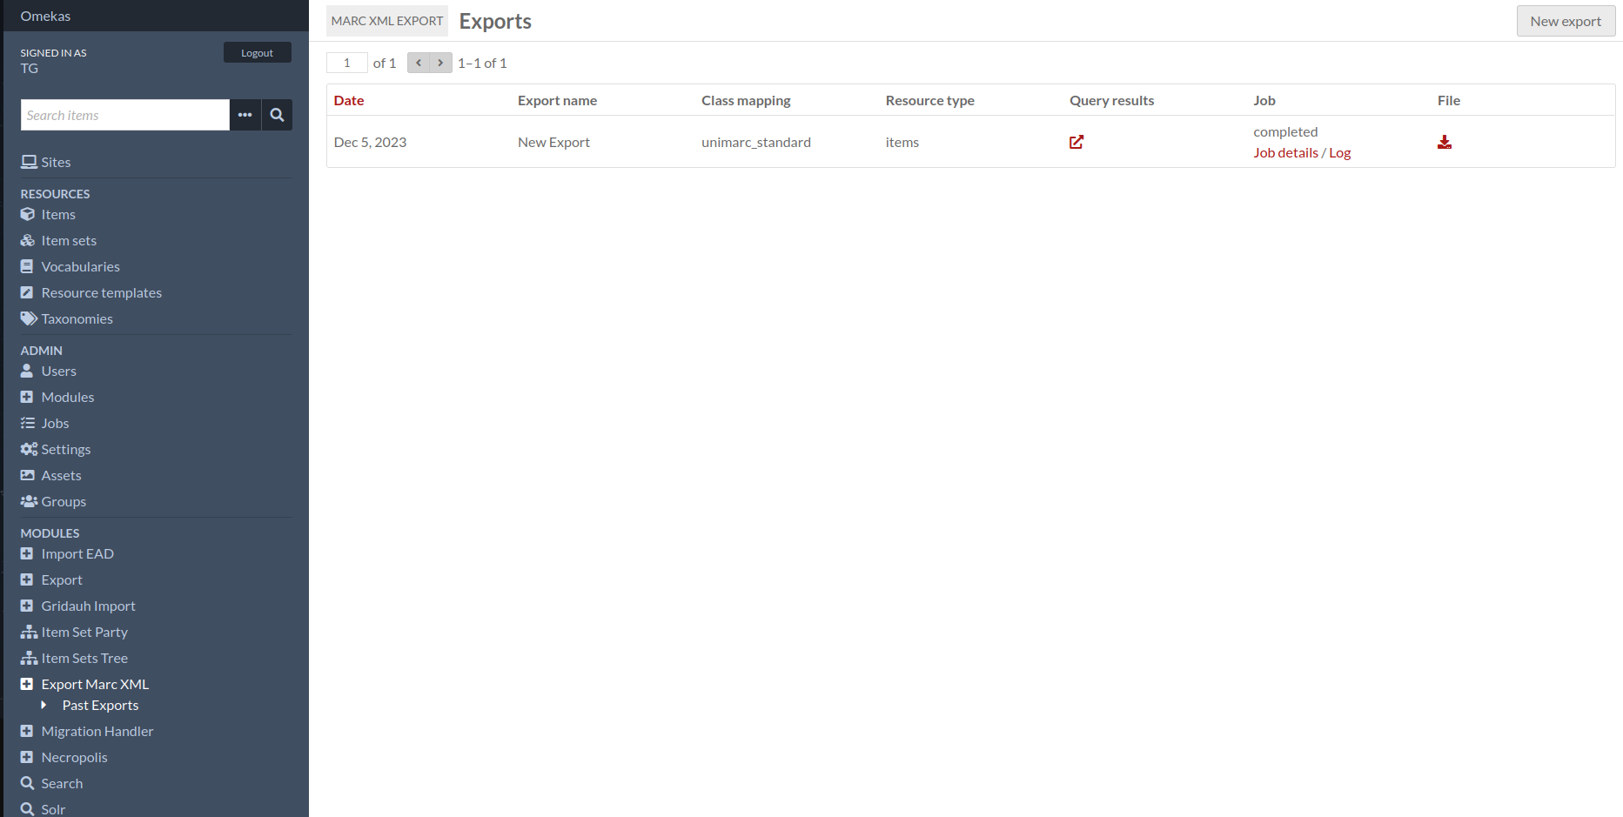
Task: Open Gridauh Import module
Action: [89, 606]
